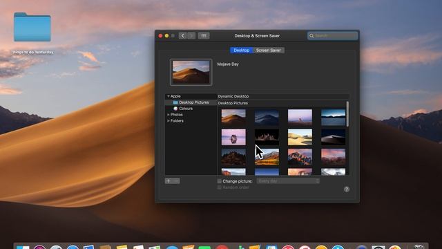Image resolution: width=442 pixels, height=249 pixels.
Task: Enable the Change picture checkbox
Action: tap(220, 181)
